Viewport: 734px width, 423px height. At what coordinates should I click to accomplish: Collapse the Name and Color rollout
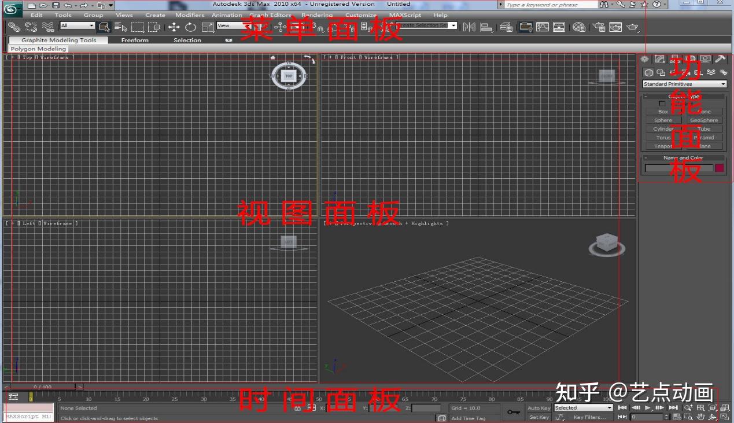[684, 157]
